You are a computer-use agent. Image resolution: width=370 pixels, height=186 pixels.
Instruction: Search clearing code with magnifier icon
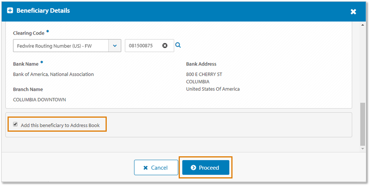click(178, 45)
